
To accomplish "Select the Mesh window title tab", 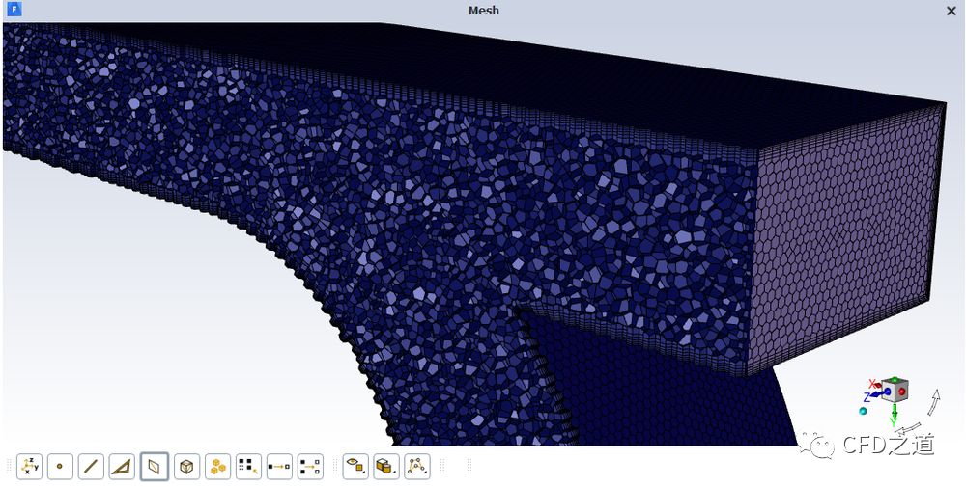I will (483, 11).
